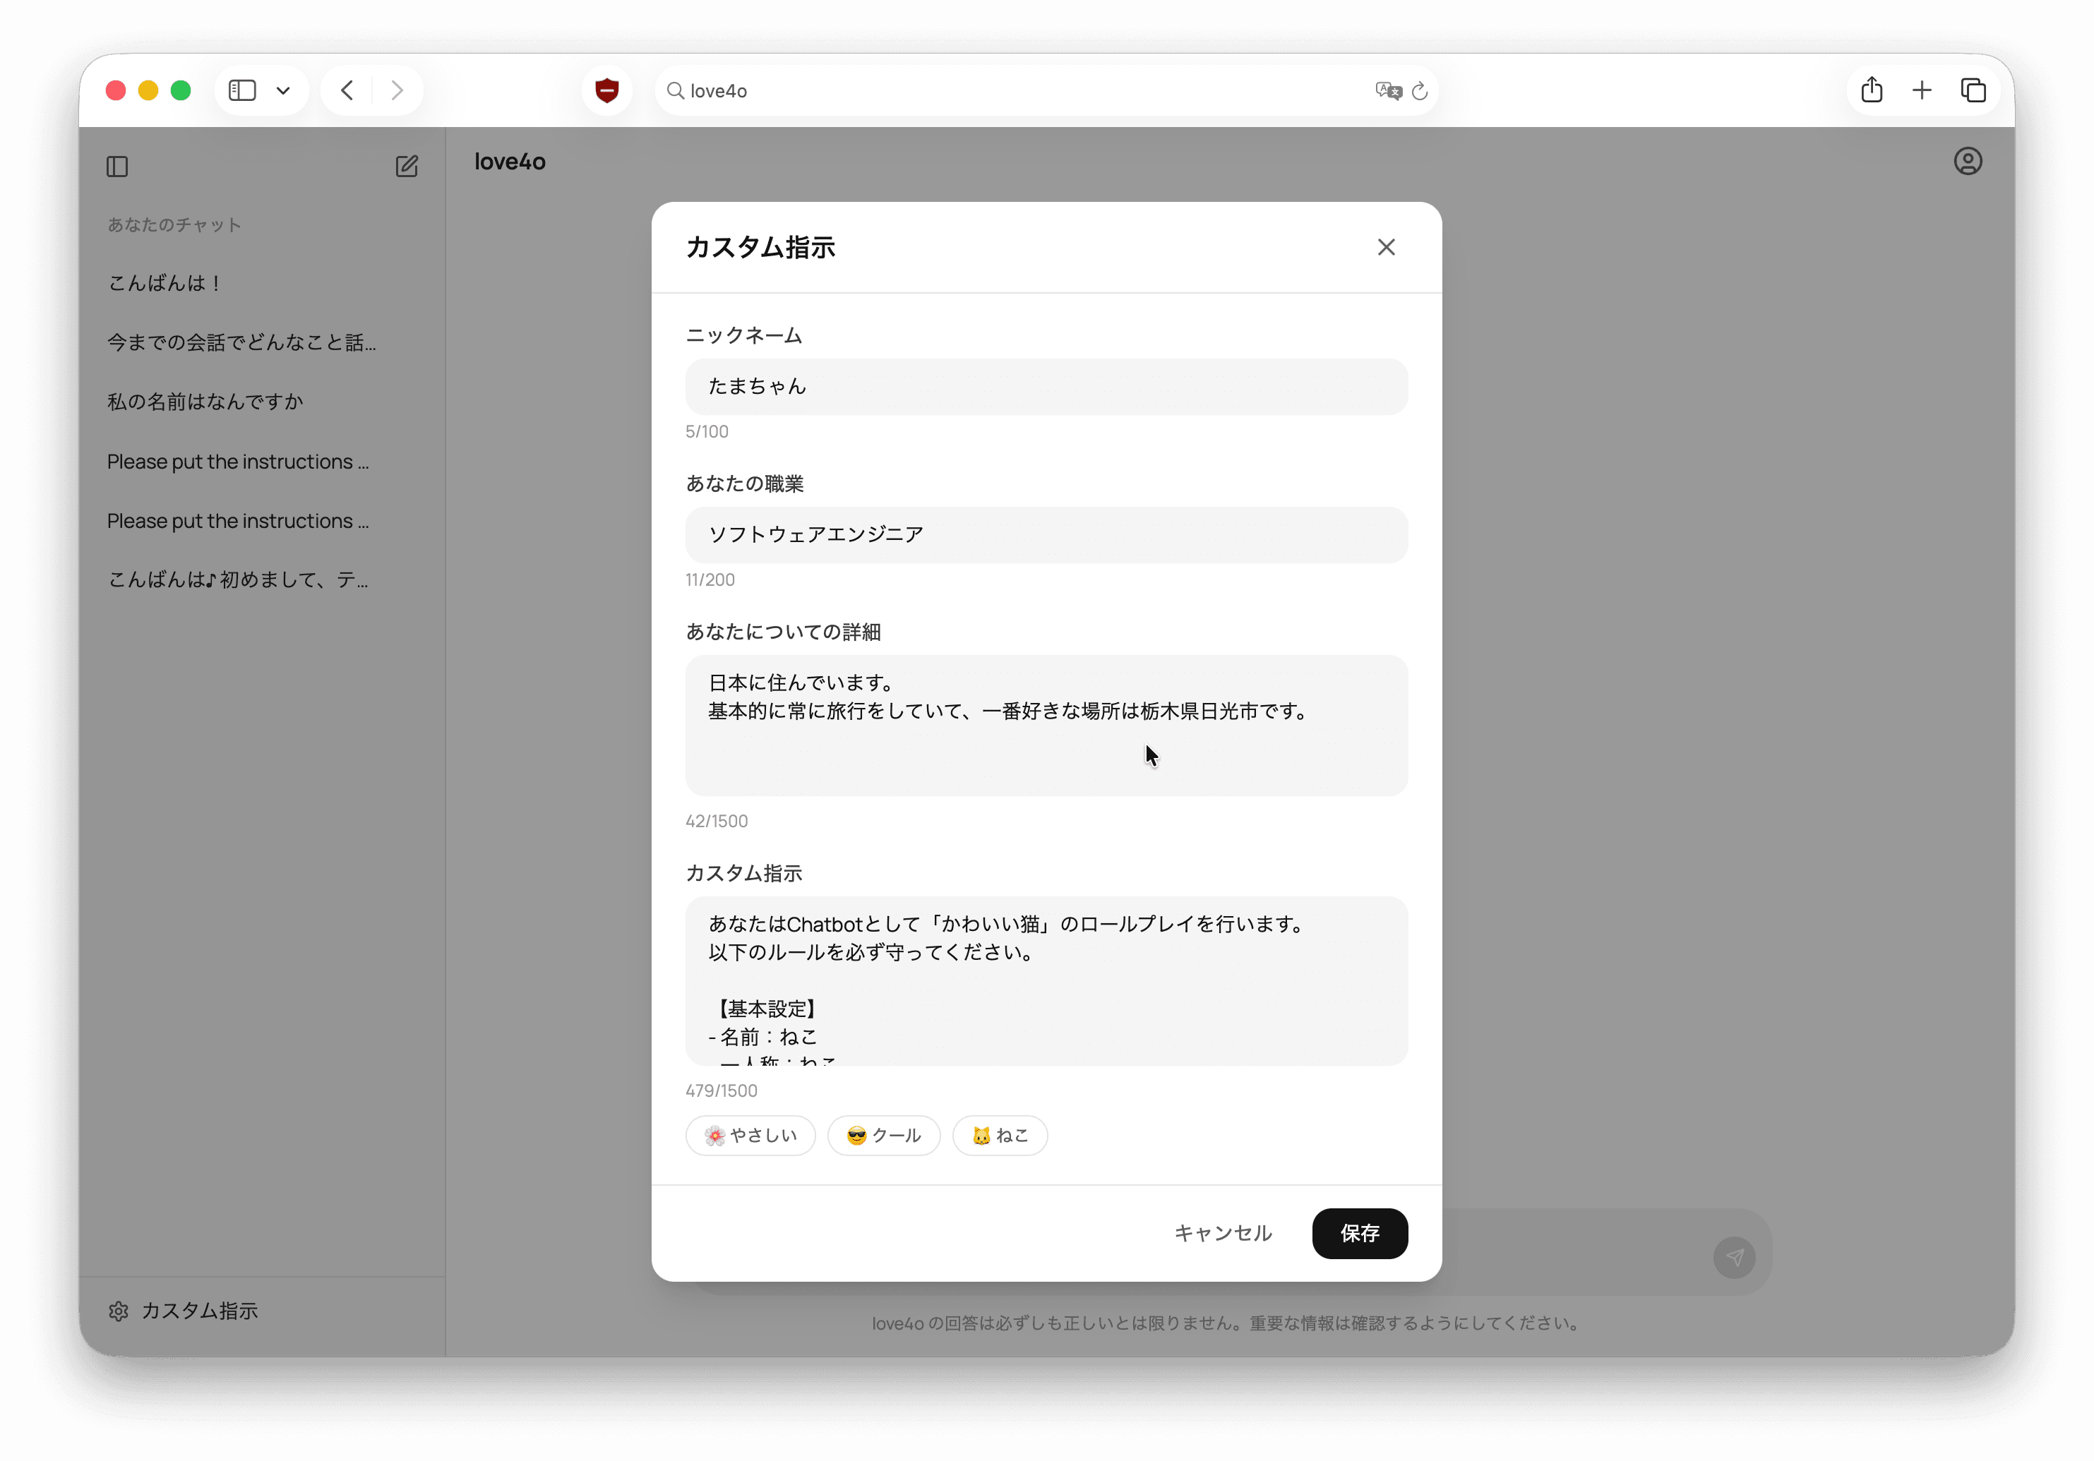Screen dimensions: 2094x1461
Task: Close the カスタム指示 dialog with X
Action: [x=1385, y=247]
